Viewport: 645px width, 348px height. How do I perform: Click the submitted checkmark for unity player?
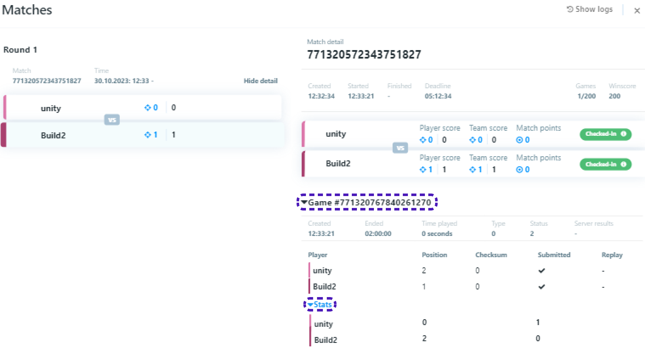[541, 271]
